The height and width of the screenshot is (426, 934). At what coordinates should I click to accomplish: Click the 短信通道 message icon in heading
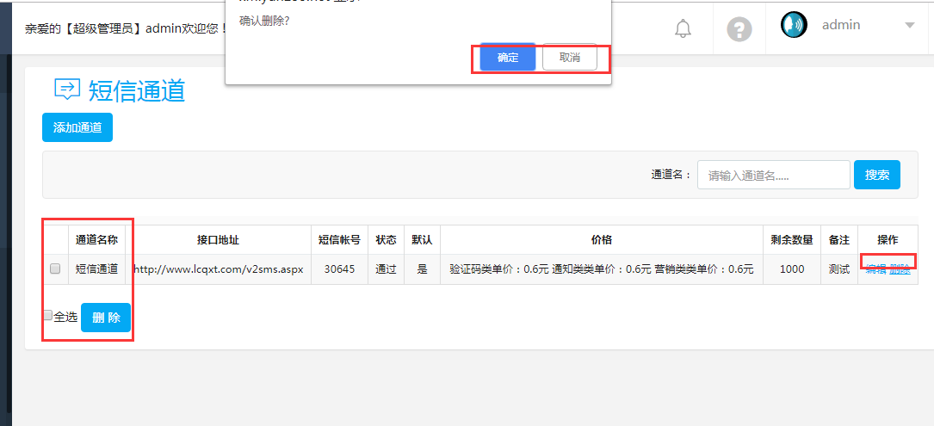coord(67,90)
